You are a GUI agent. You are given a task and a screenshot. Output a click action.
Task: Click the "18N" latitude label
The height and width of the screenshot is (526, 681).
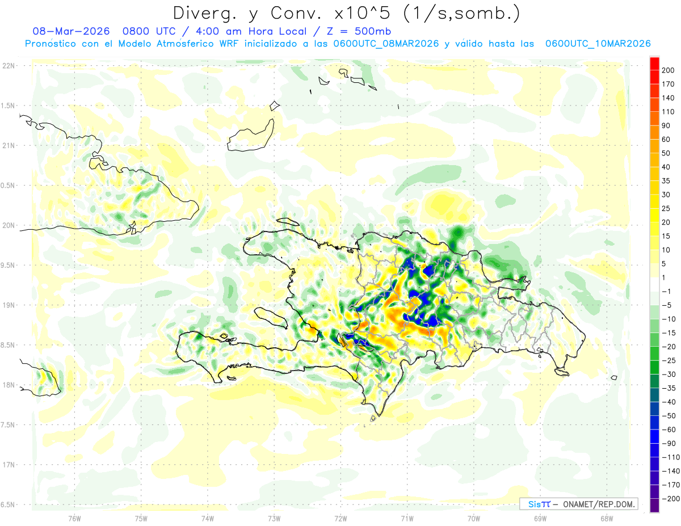pos(9,385)
